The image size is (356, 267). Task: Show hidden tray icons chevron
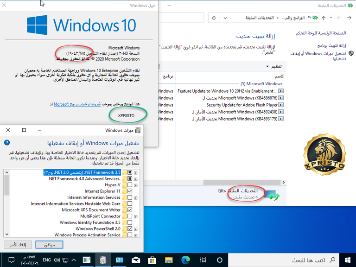(74, 260)
